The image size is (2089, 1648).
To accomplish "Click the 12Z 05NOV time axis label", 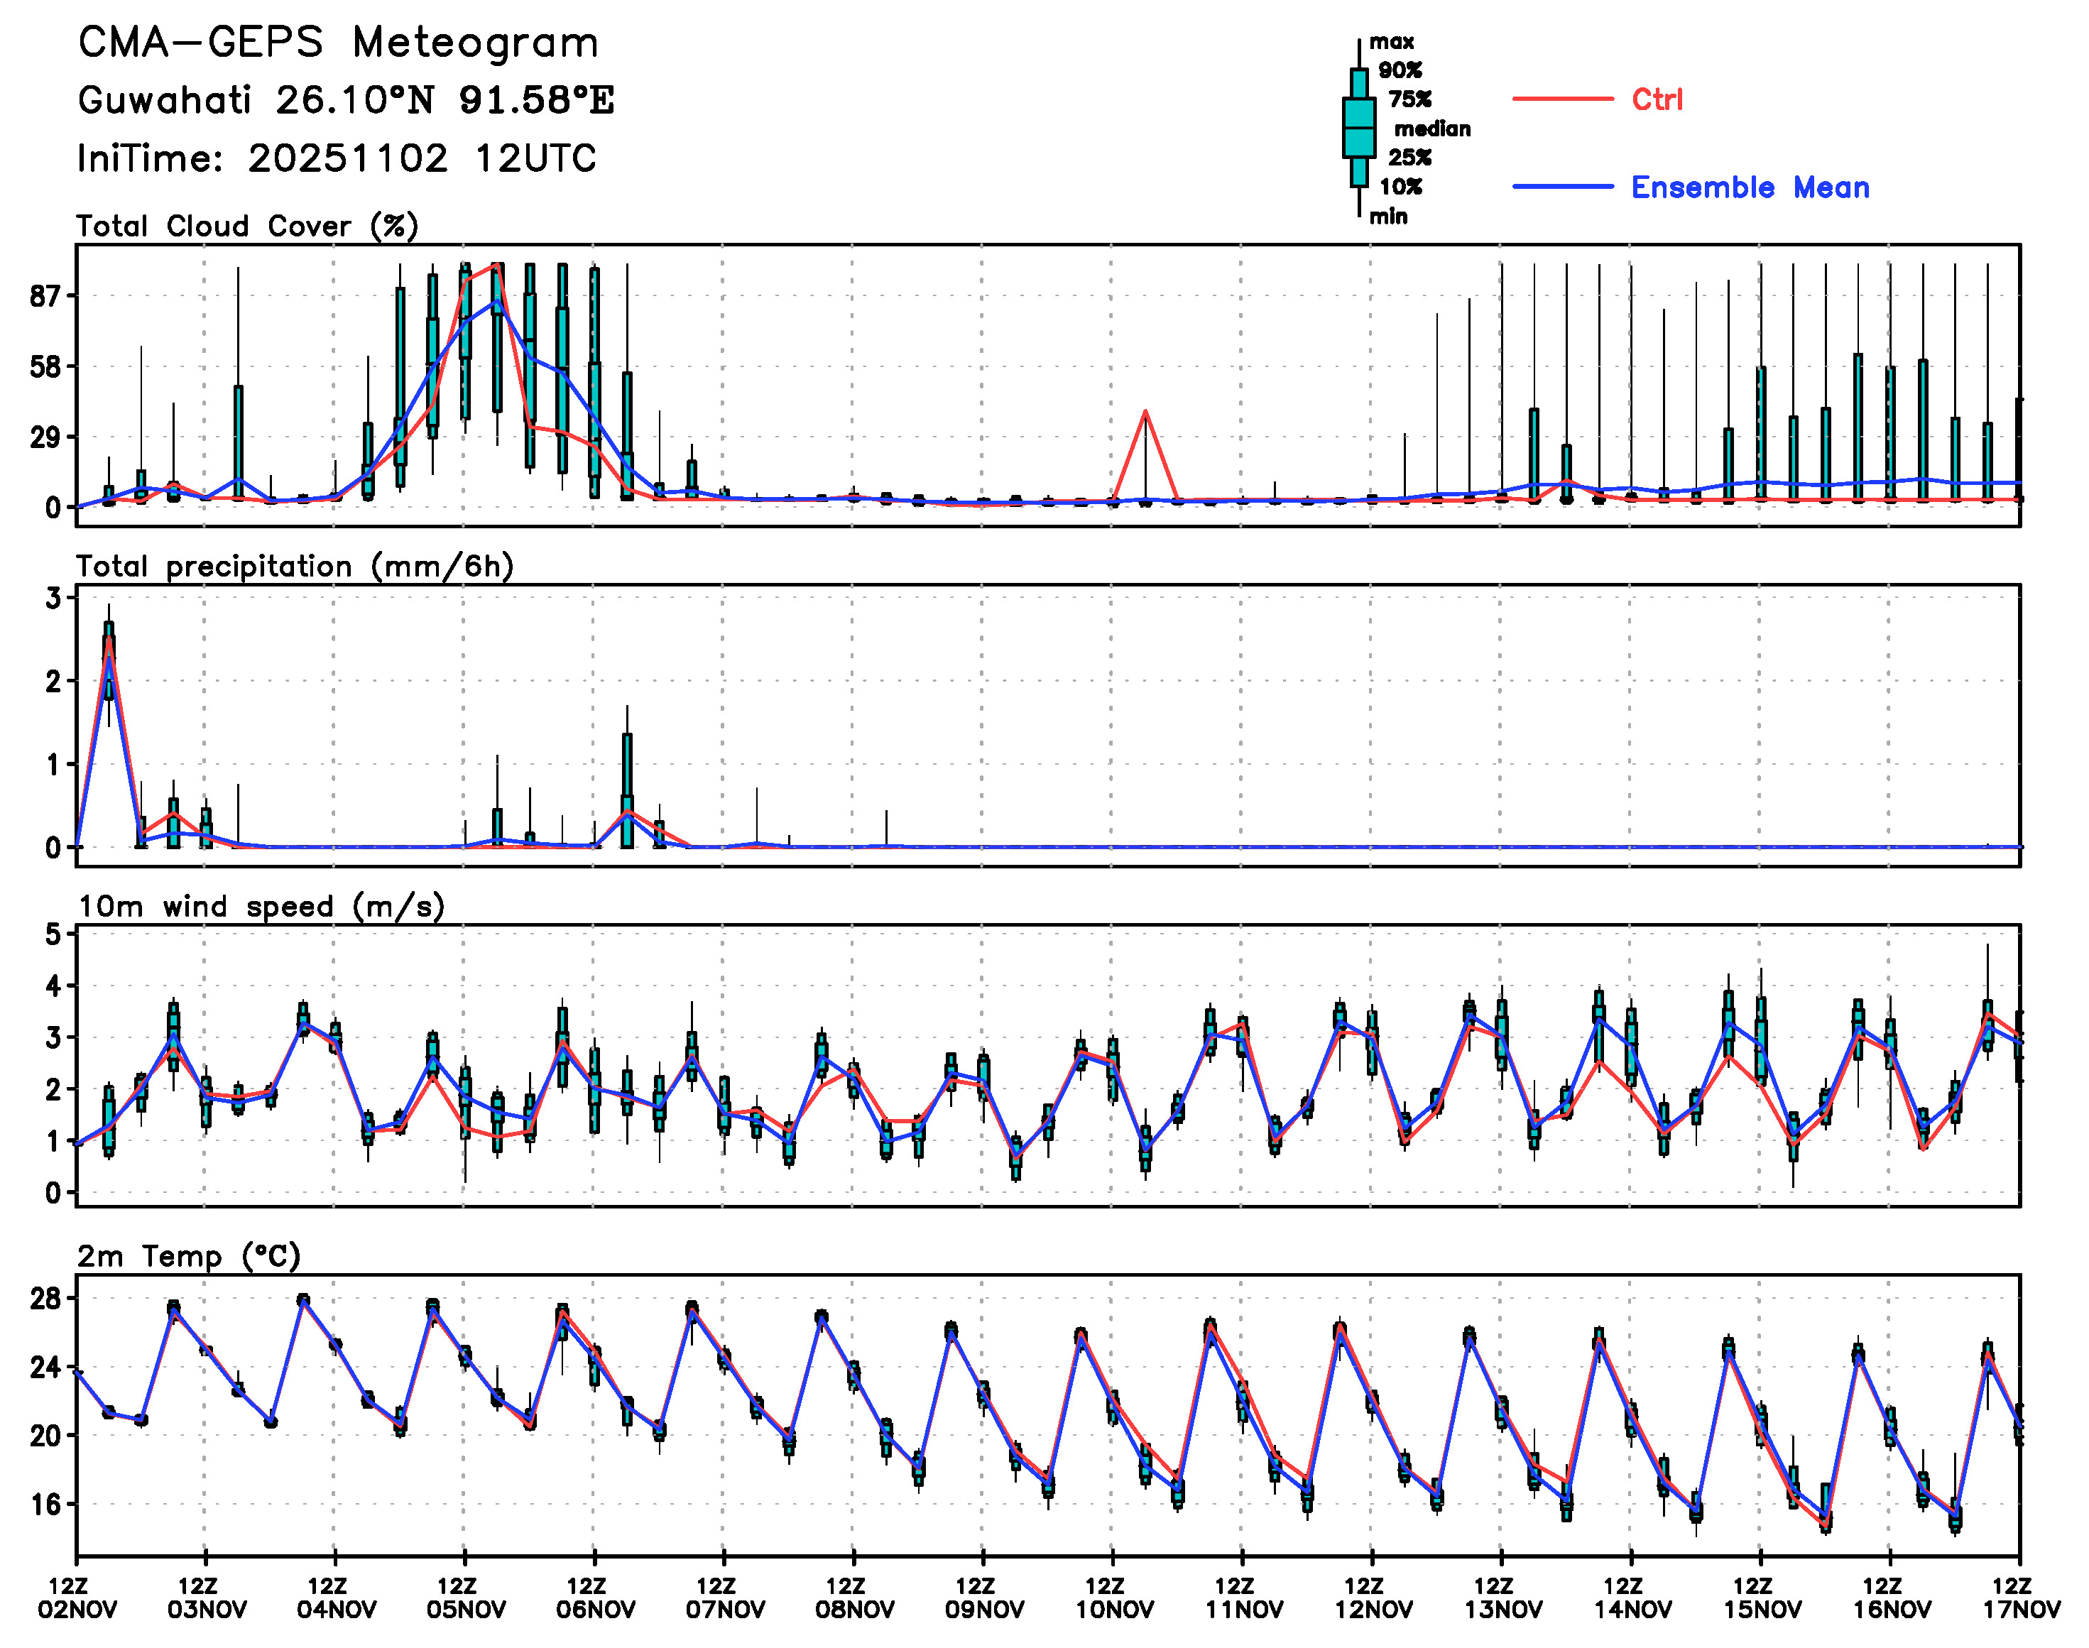I will coord(465,1598).
